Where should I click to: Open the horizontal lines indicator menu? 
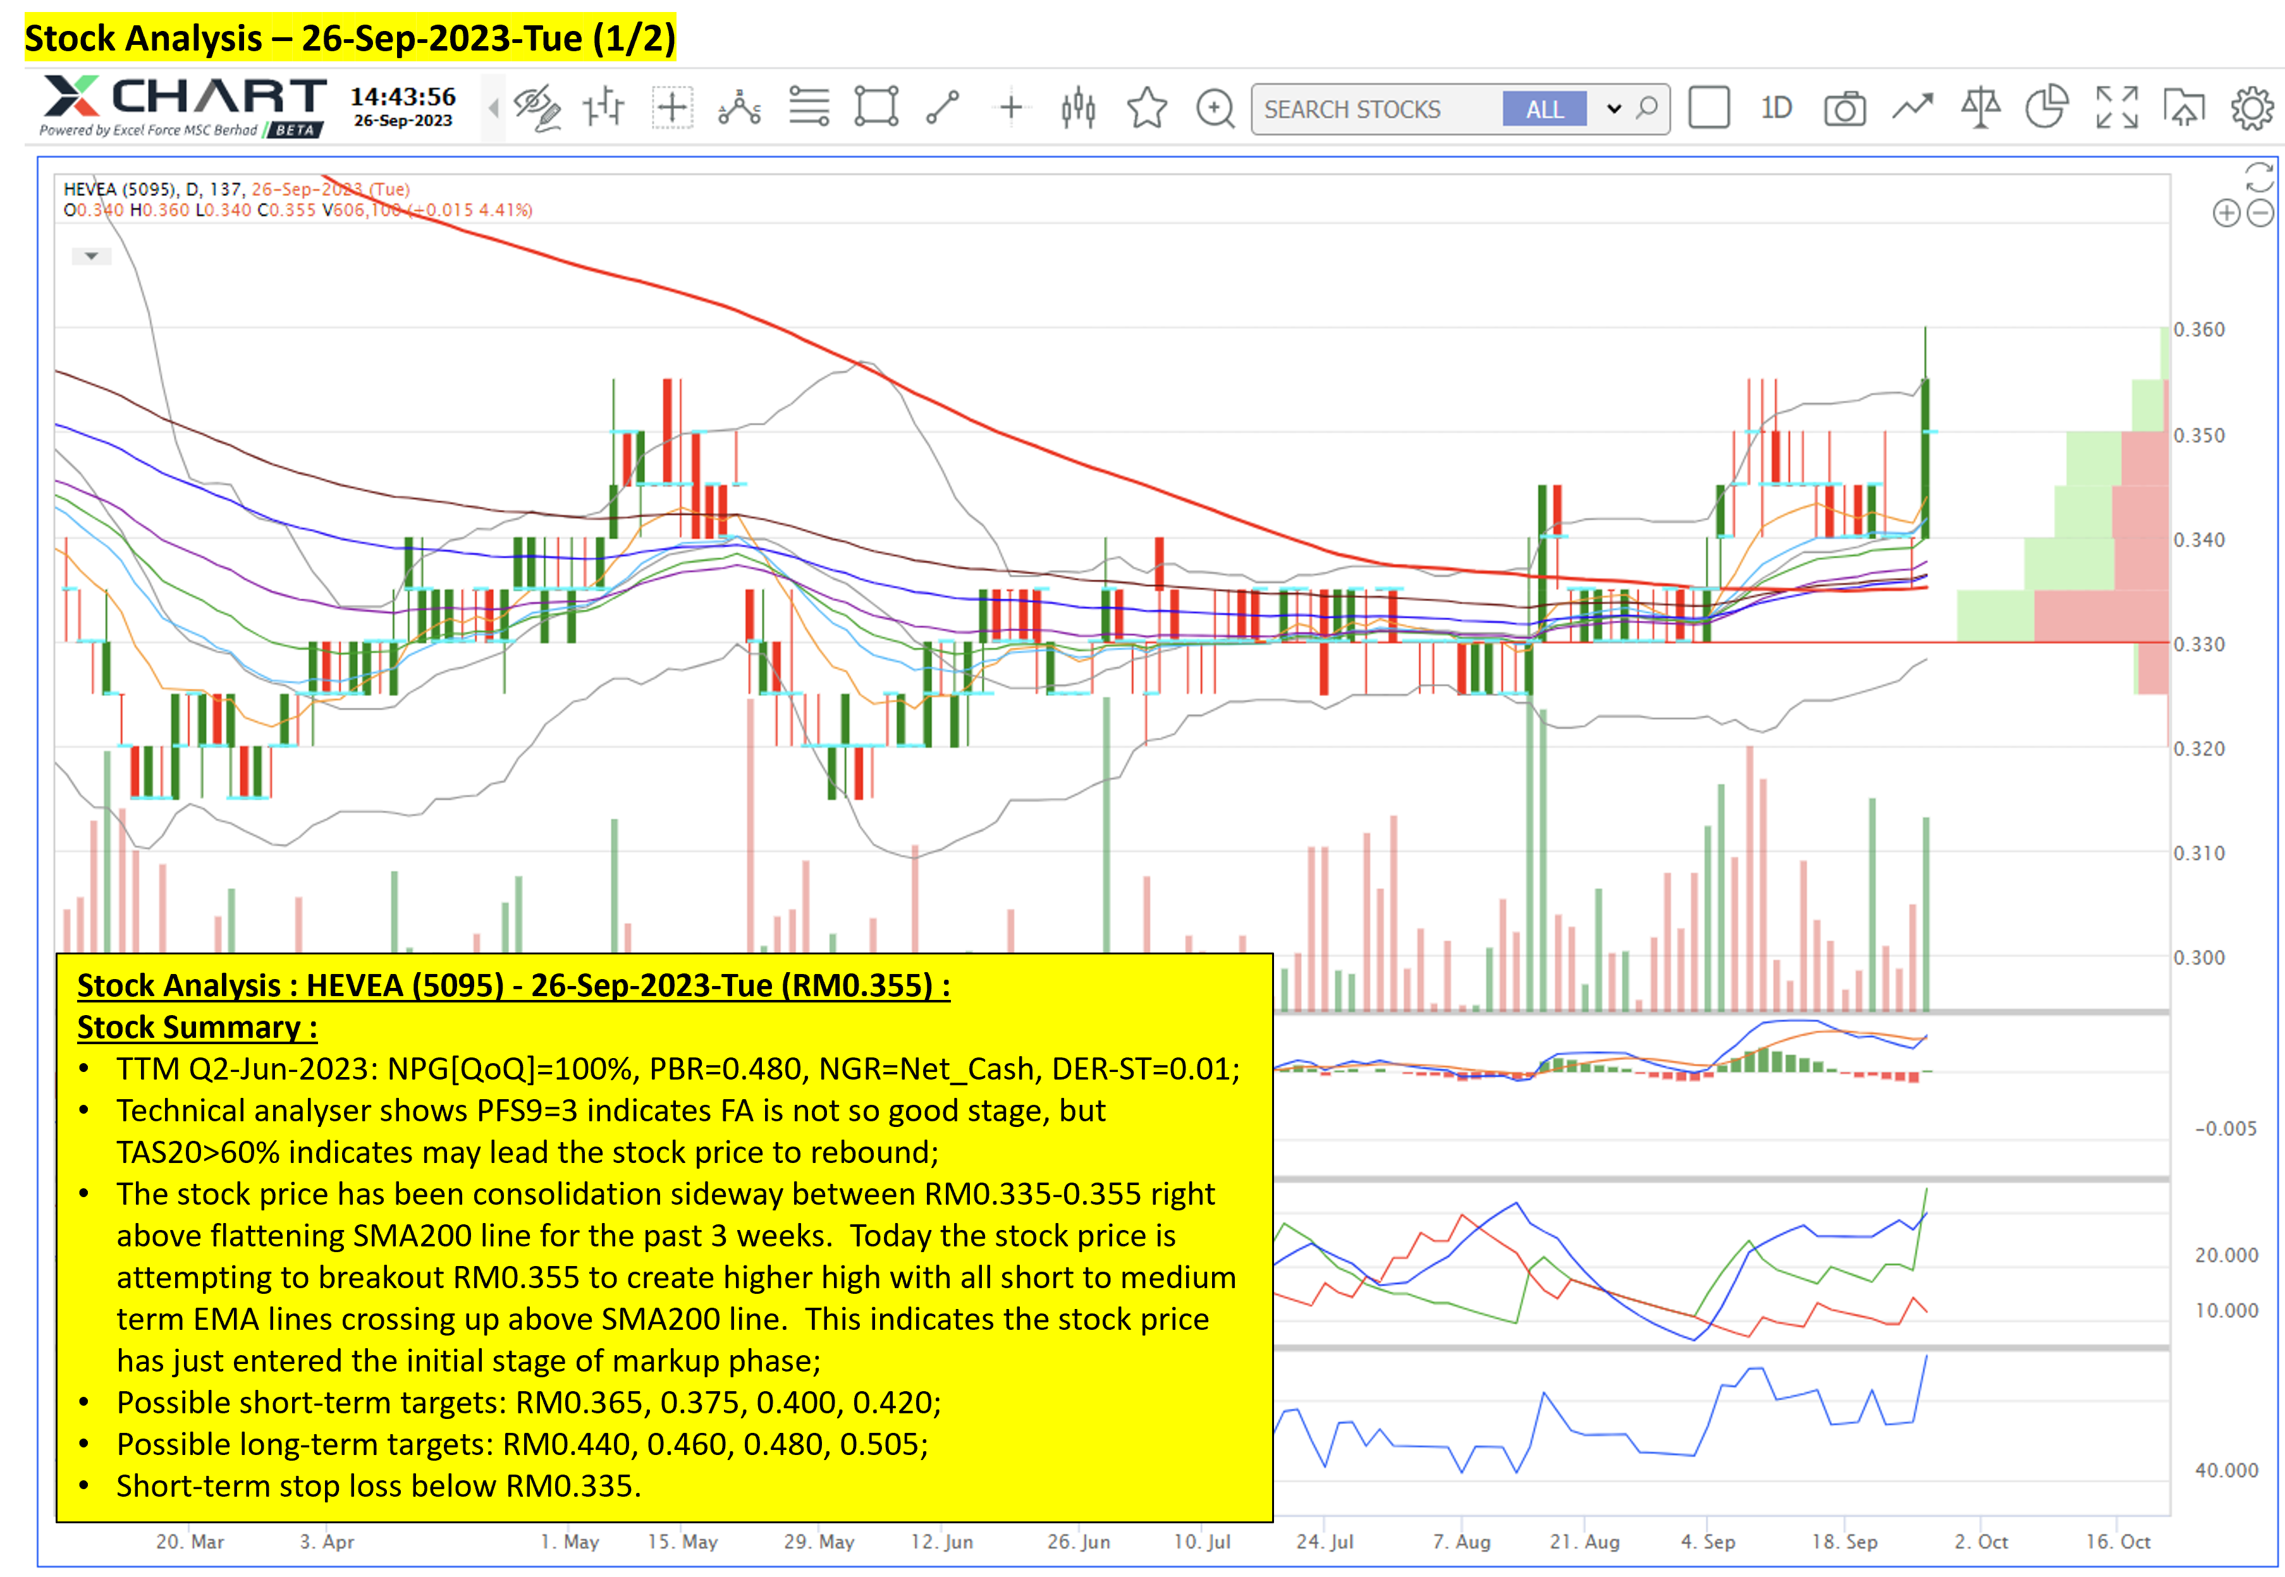tap(809, 107)
